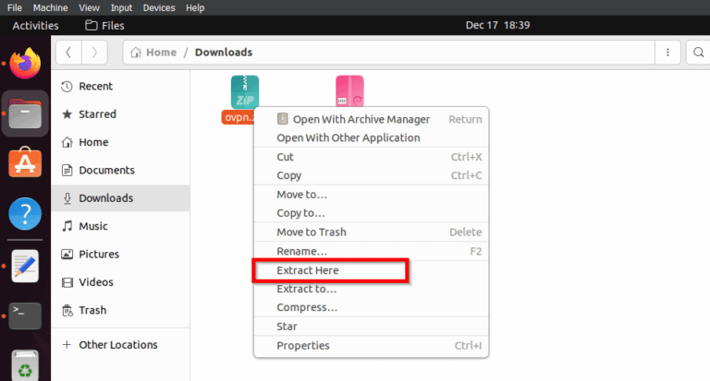Launch Ubuntu Software from dock
Viewport: 710px width, 381px height.
tap(25, 164)
